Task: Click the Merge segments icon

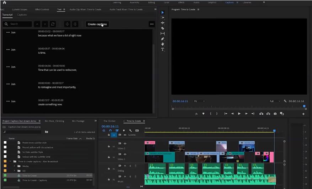Action: (75, 24)
